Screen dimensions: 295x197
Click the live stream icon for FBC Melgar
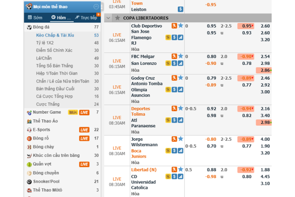[x=174, y=56]
